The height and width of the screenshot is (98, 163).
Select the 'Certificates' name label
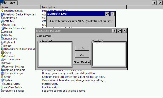tap(11, 18)
